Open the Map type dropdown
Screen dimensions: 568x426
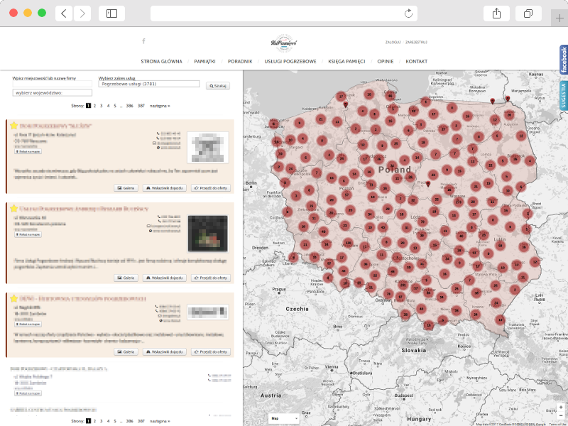click(284, 418)
